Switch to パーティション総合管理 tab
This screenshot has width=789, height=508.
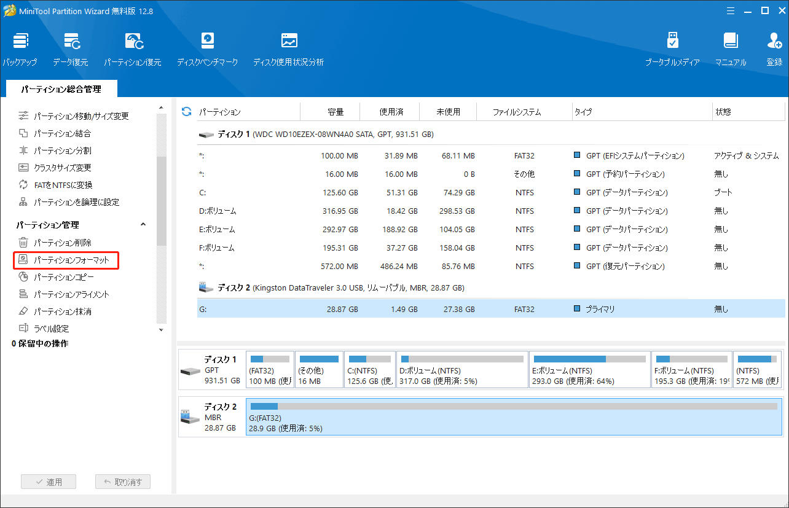[61, 89]
